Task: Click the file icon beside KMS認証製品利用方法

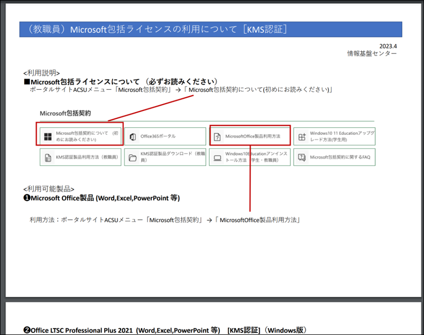Action: pos(48,157)
